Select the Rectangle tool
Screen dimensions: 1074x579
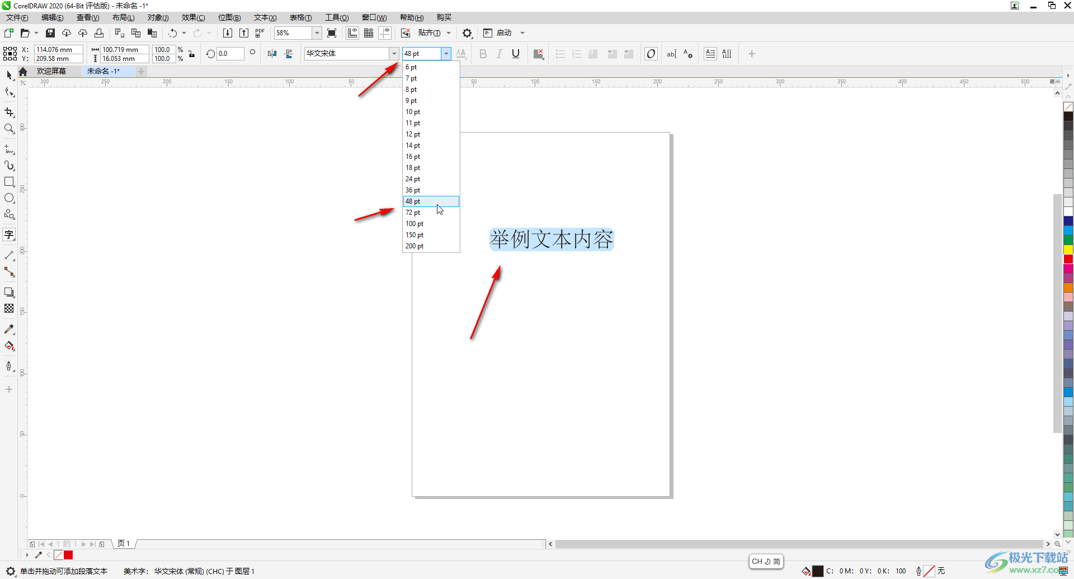click(9, 182)
